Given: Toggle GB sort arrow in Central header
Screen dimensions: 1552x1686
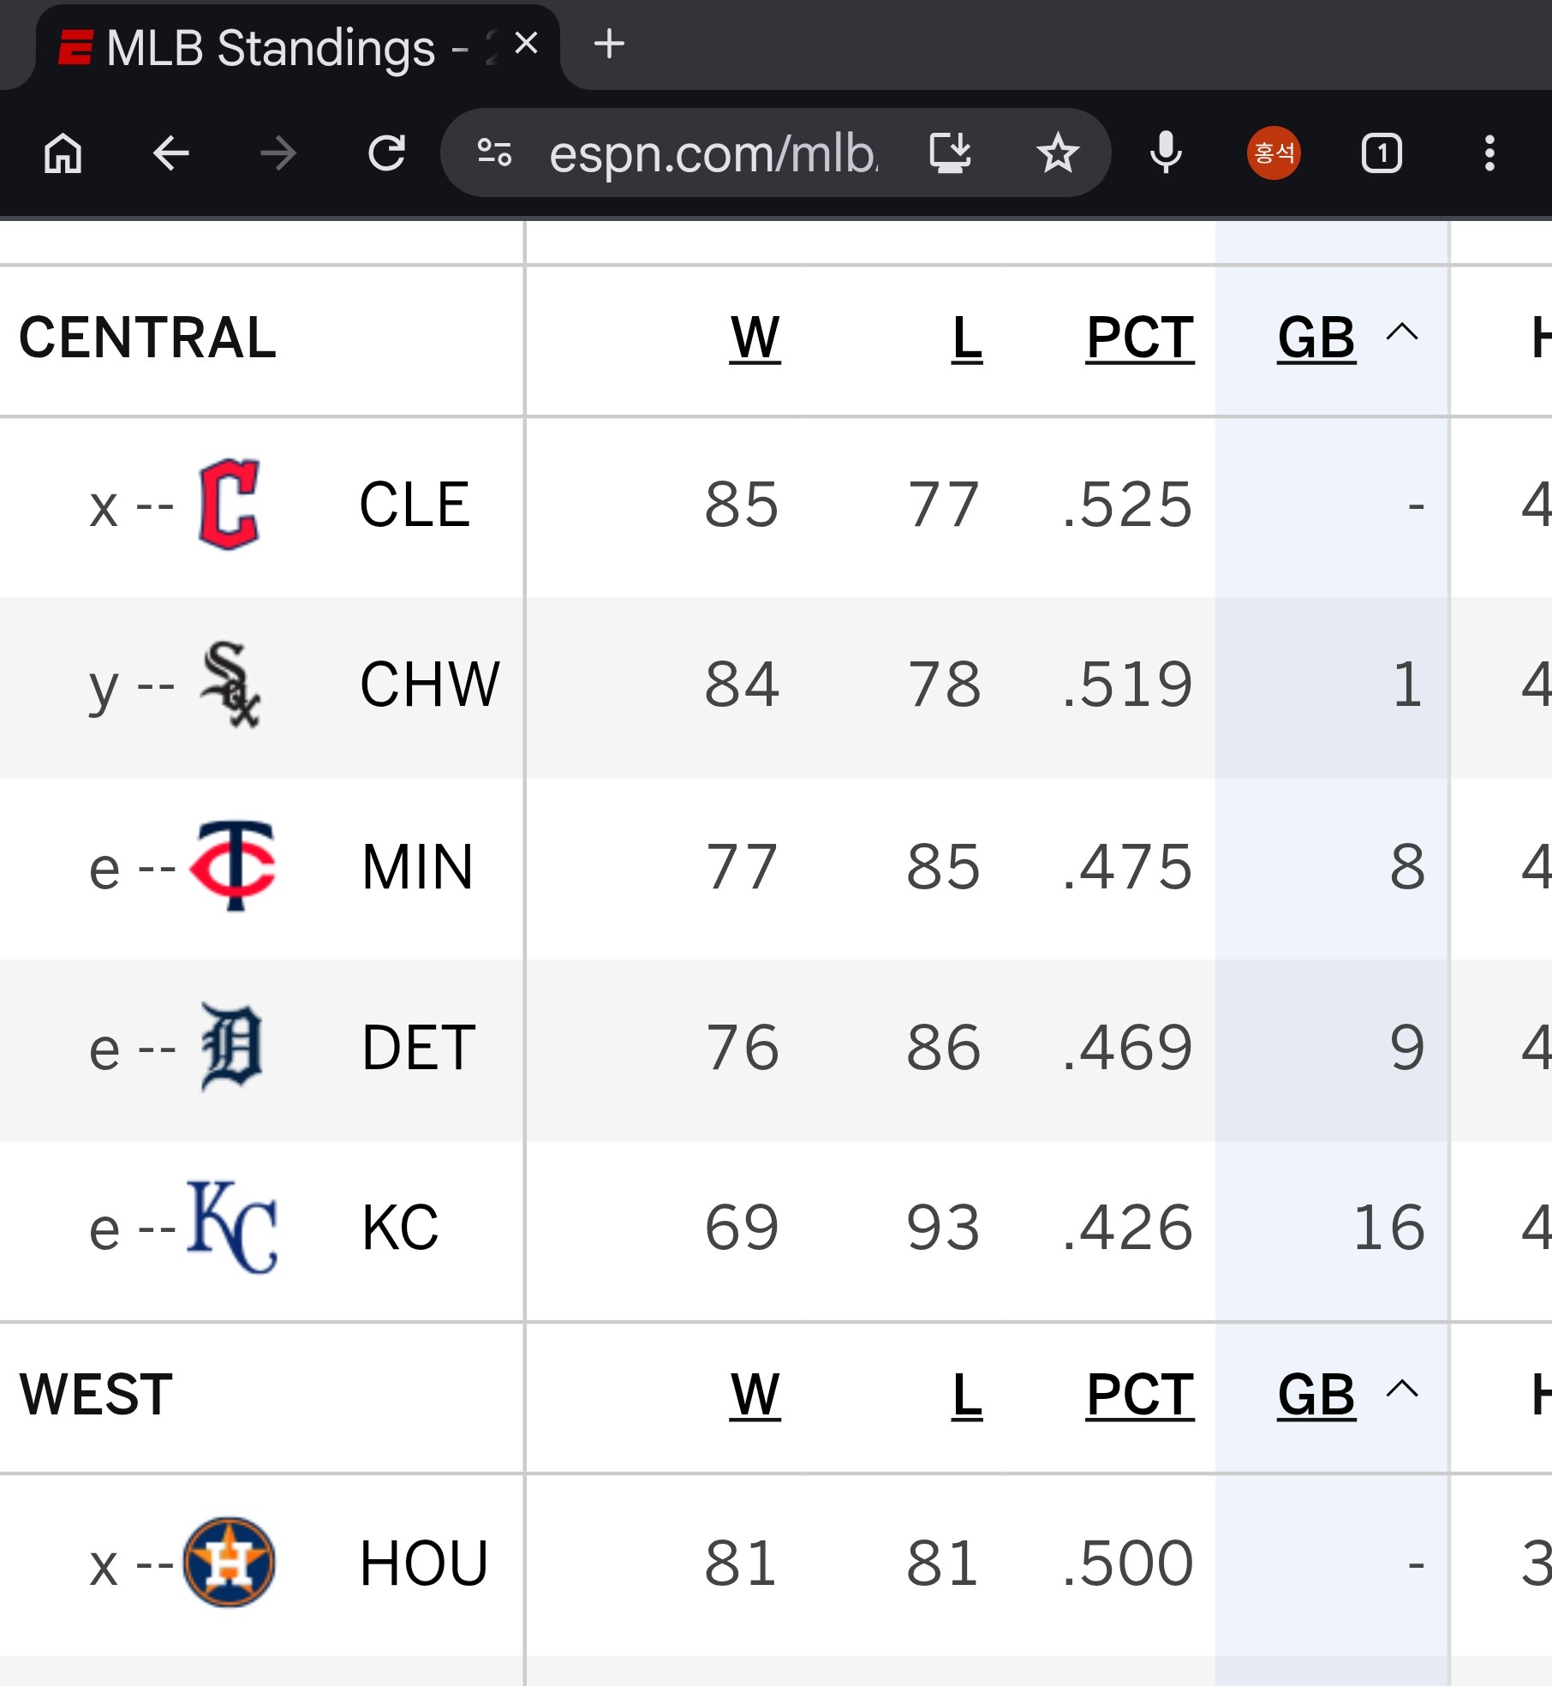Looking at the screenshot, I should click(x=1402, y=332).
